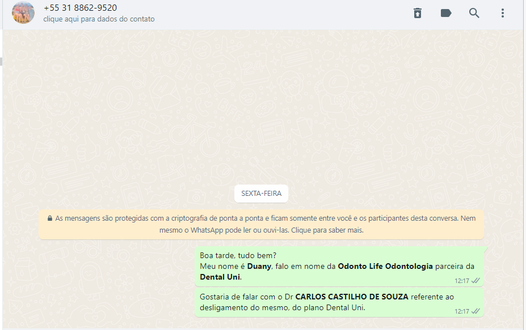Open the end-to-end encryption notice
The width and height of the screenshot is (526, 330).
[x=262, y=224]
